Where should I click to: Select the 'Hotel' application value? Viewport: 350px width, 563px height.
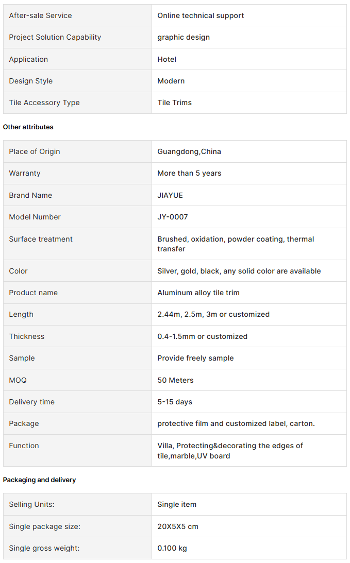pos(166,60)
